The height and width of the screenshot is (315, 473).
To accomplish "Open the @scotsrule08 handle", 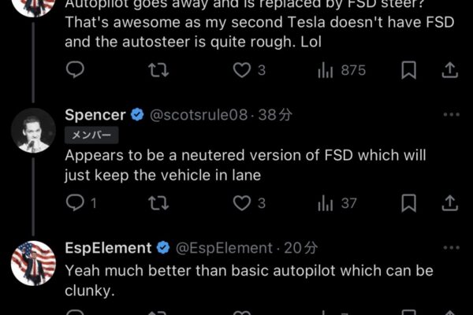I will point(198,115).
